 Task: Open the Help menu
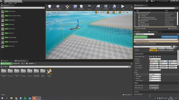[x=15, y=3]
